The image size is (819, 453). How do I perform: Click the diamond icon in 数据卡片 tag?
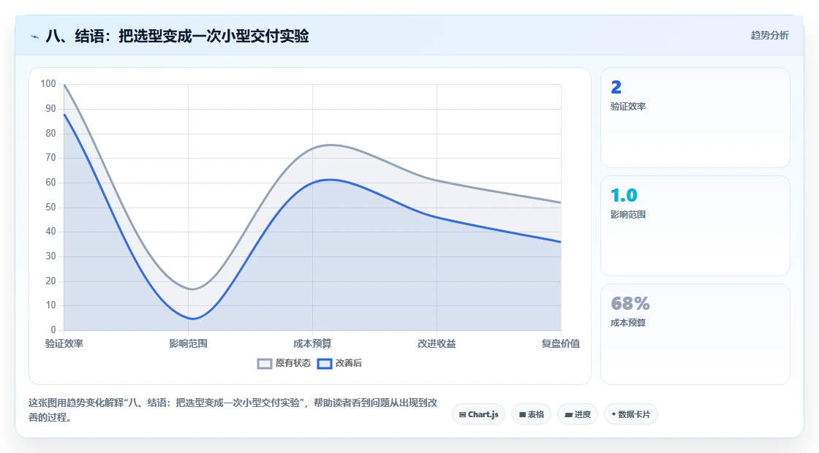(x=614, y=414)
